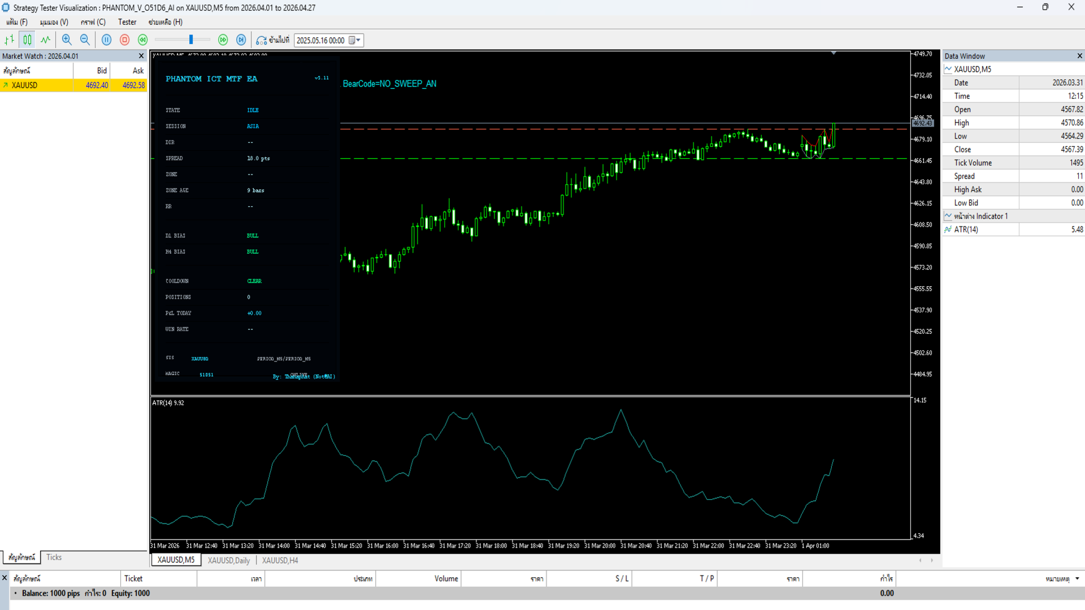Slow down playback with rewind icon
Screen dimensions: 1085x610
click(x=143, y=40)
